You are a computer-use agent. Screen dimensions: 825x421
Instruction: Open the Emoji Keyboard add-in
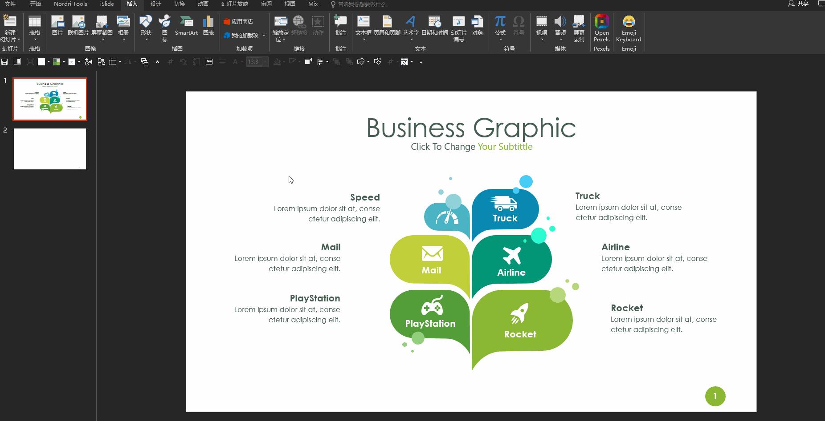[x=628, y=28]
